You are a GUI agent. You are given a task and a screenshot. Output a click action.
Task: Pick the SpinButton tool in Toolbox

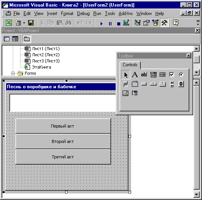[x=181, y=84]
